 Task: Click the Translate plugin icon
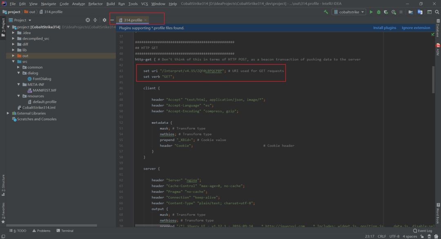(420, 12)
